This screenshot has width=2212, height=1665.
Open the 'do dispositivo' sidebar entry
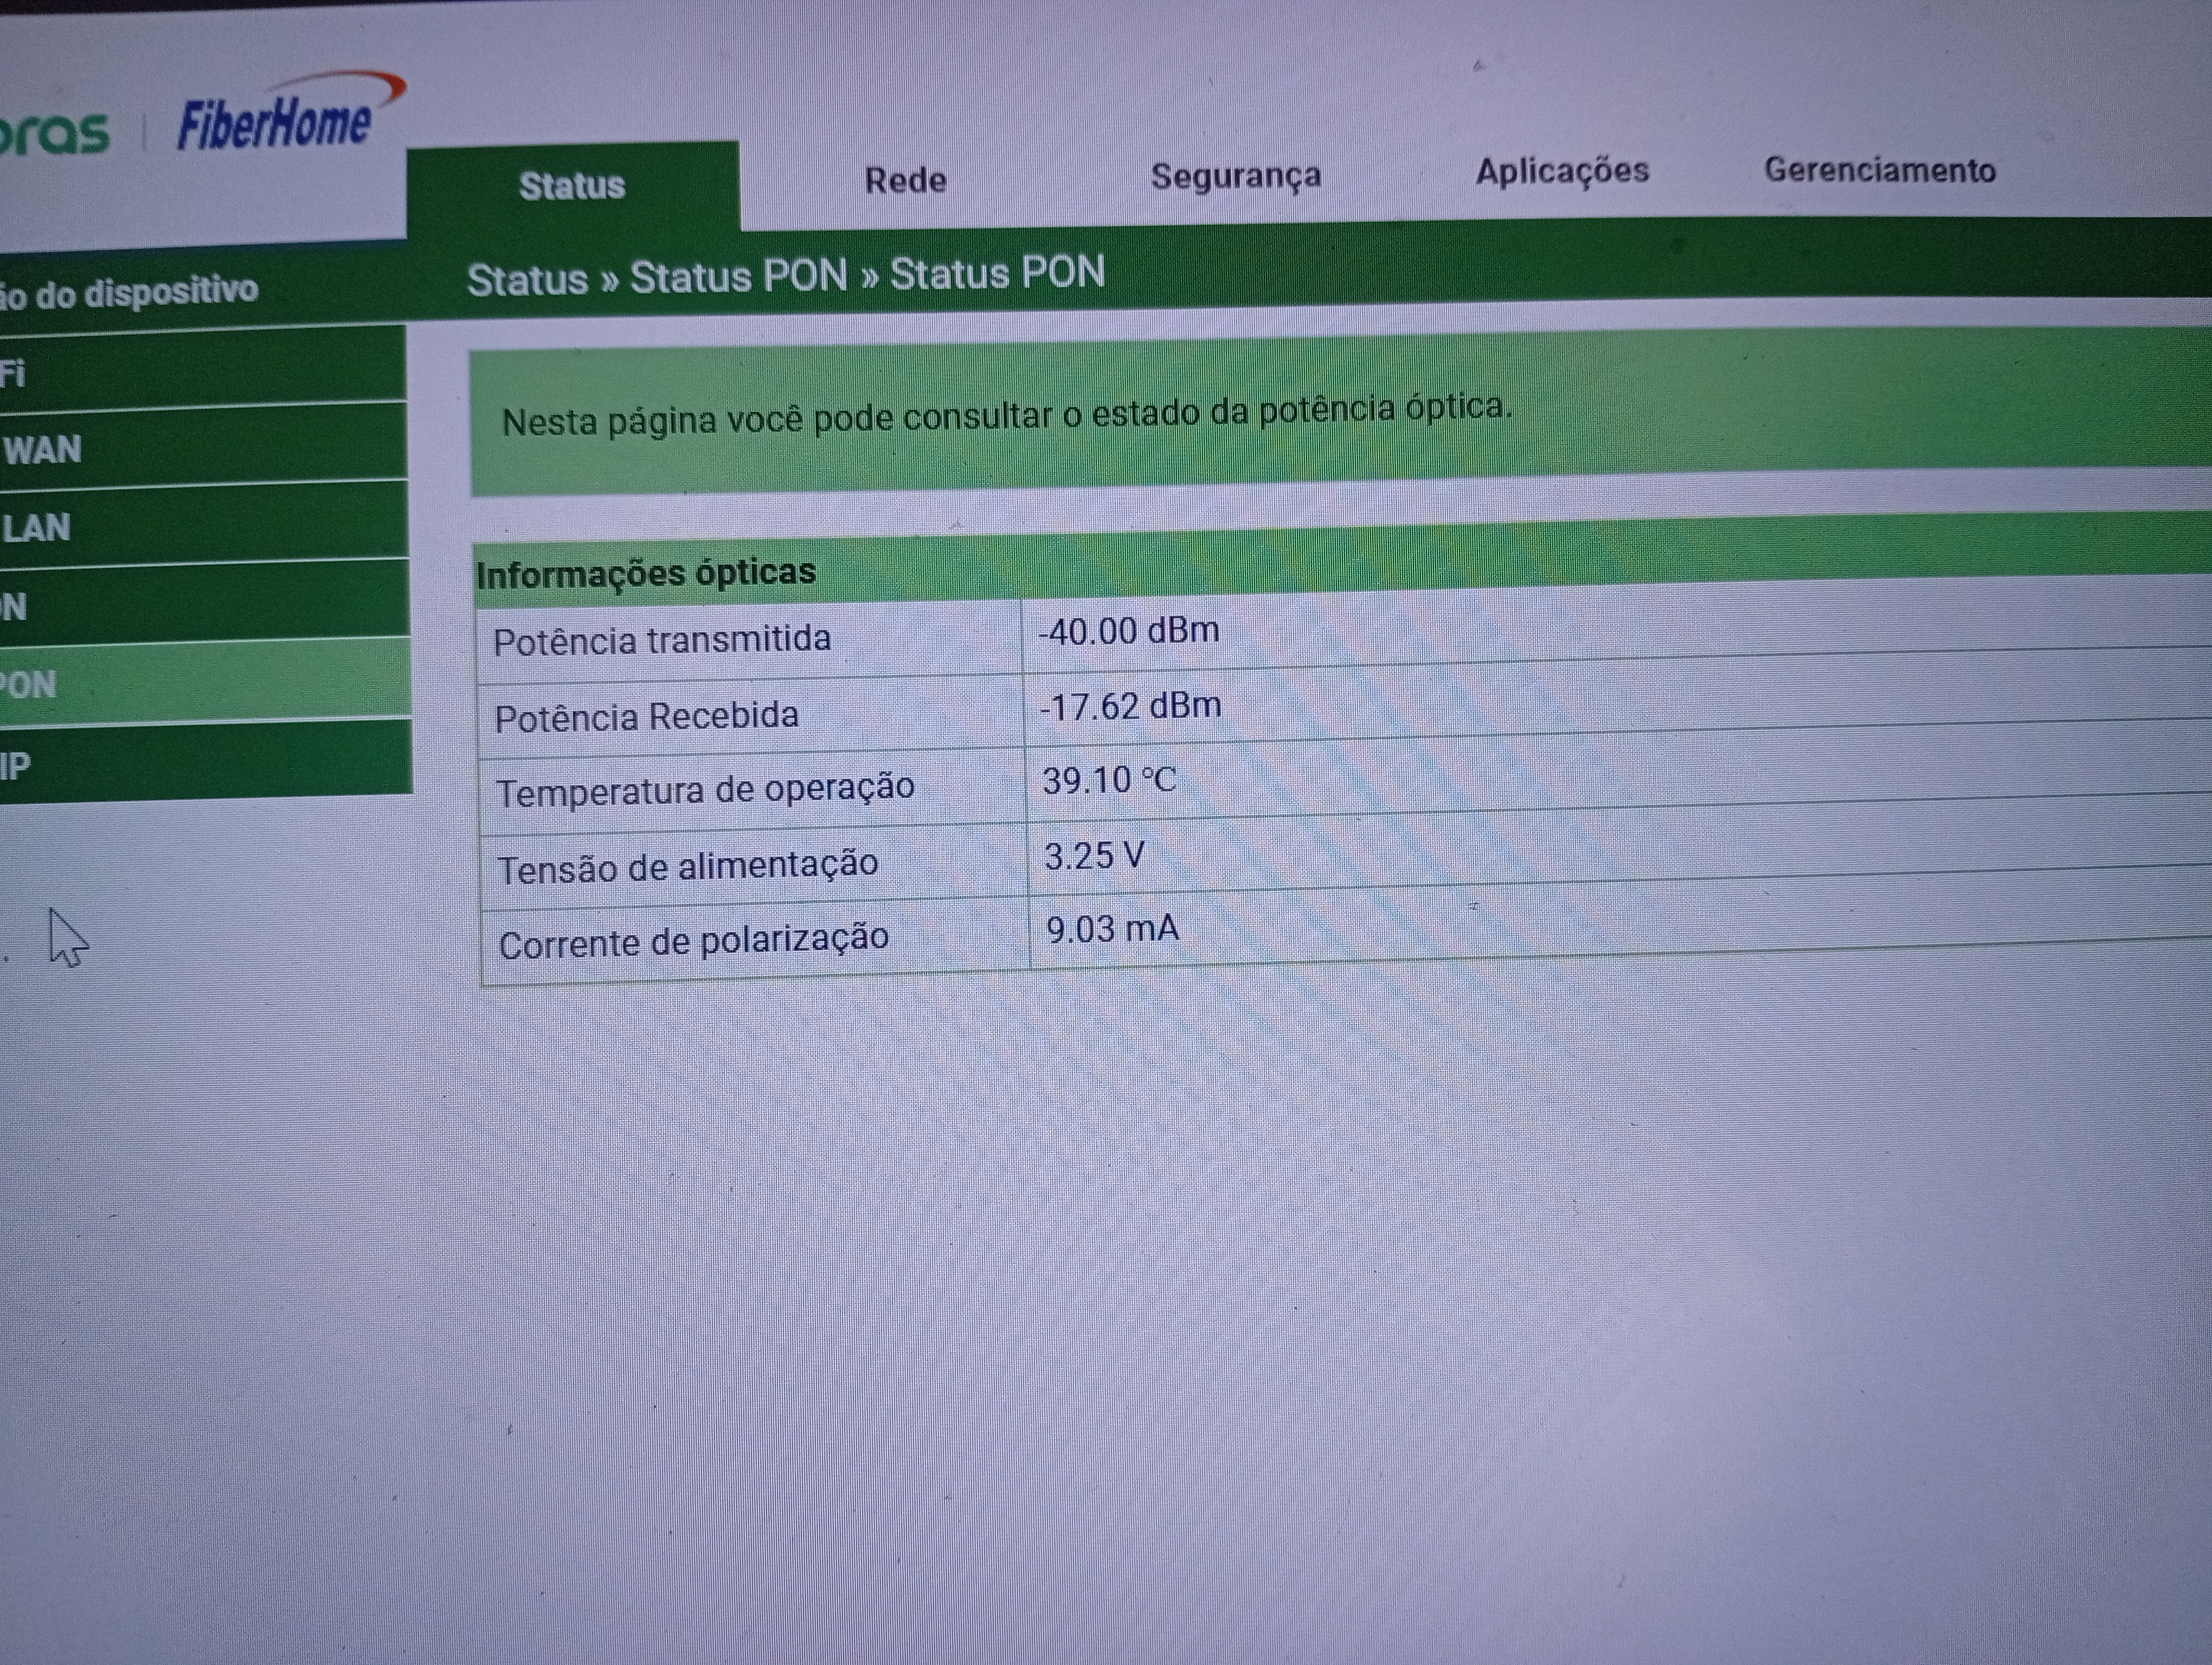pos(130,292)
